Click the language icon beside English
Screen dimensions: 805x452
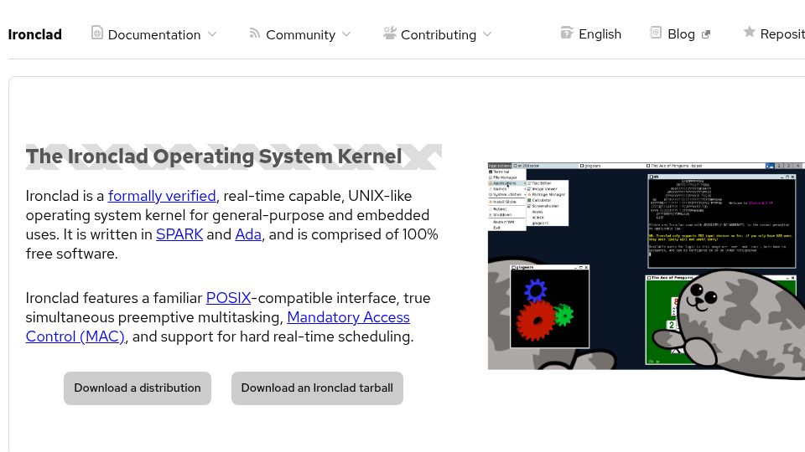567,33
